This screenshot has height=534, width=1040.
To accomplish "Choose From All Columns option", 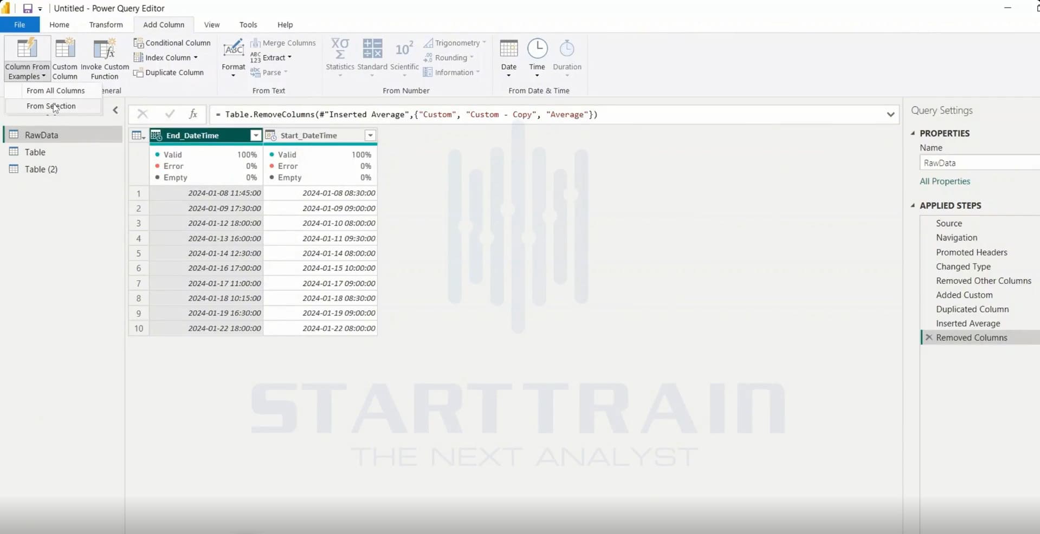I will click(55, 90).
